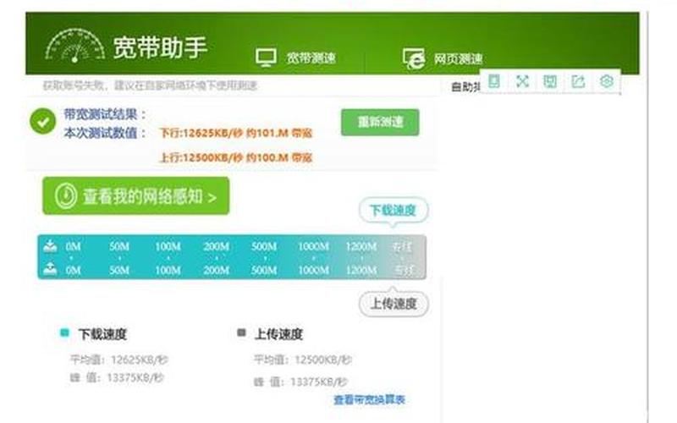
Task: Click 100M mark on download scale row
Action: 168,246
